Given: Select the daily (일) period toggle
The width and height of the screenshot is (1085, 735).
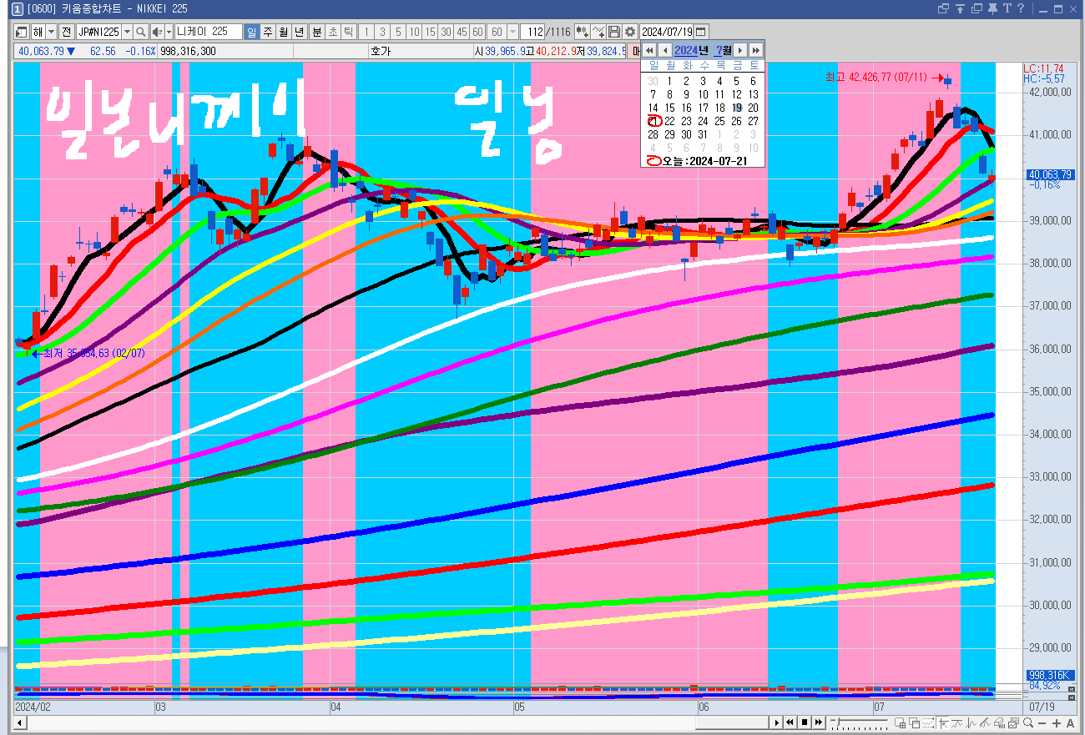Looking at the screenshot, I should pos(251,32).
